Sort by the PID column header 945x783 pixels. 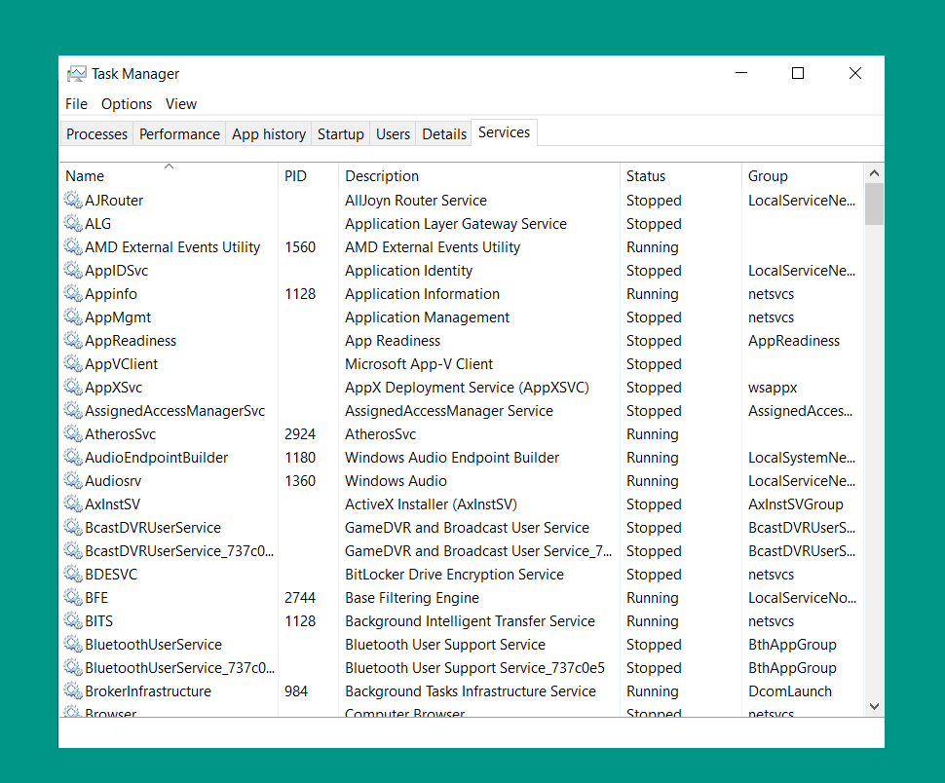309,176
